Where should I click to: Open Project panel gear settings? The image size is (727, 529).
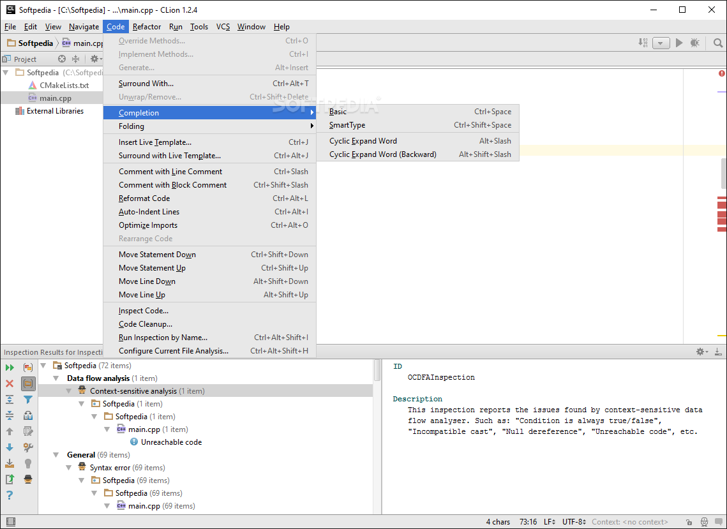point(95,59)
